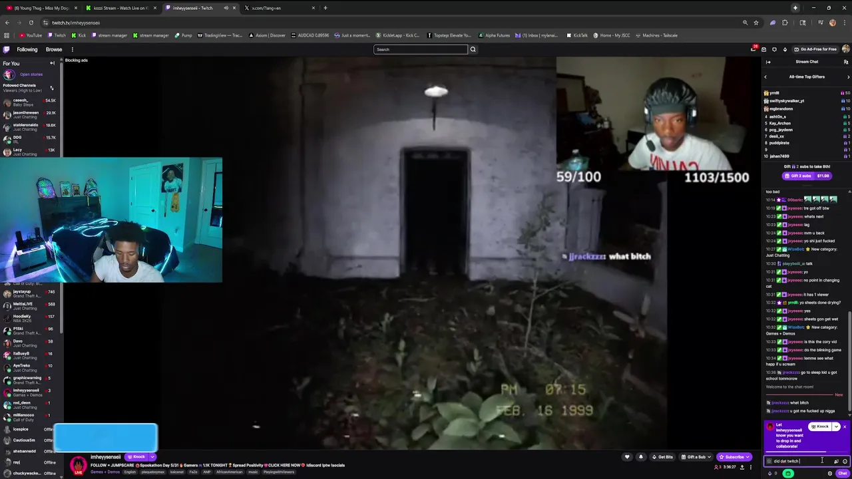Expand the Knock dropdown in the popup
The image size is (852, 479).
pyautogui.click(x=836, y=426)
